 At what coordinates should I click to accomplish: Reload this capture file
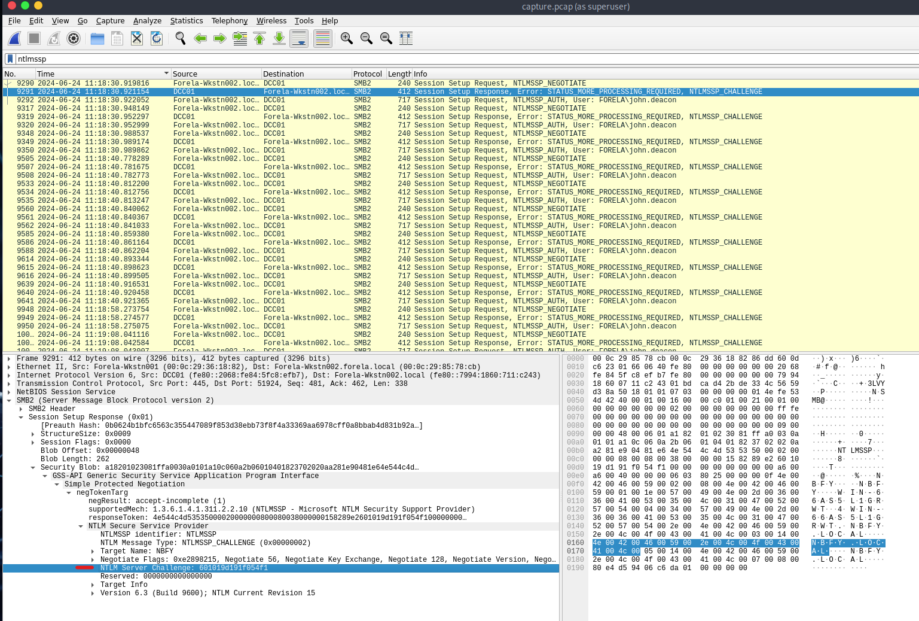coord(157,38)
